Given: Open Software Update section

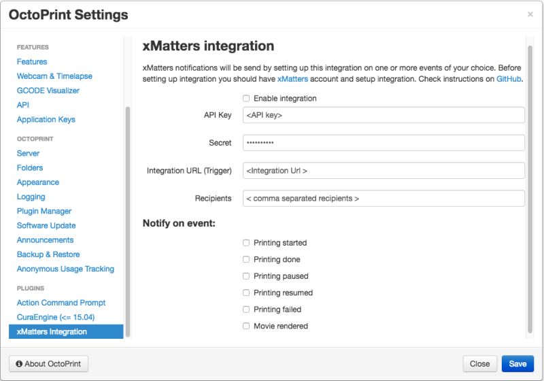Looking at the screenshot, I should pyautogui.click(x=46, y=226).
